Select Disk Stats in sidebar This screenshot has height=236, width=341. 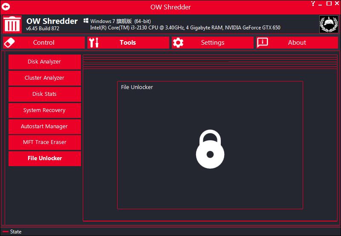(x=45, y=94)
